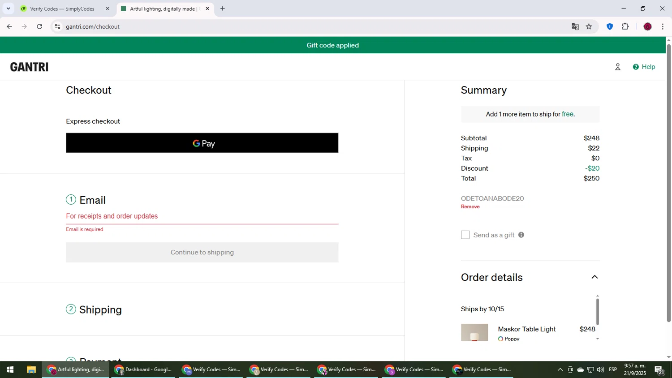Image resolution: width=672 pixels, height=378 pixels.
Task: Click the Gift code applied banner
Action: [x=332, y=45]
